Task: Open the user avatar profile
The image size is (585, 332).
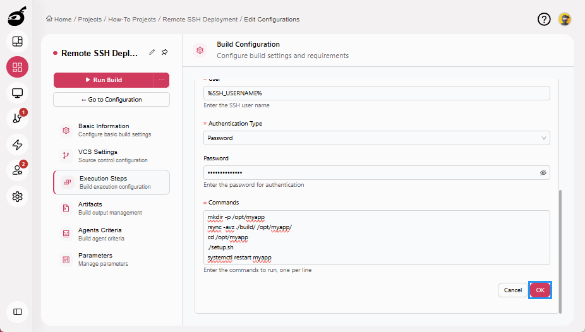Action: [565, 19]
